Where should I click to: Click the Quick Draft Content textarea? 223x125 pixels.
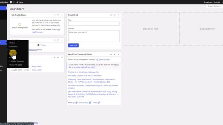94,36
